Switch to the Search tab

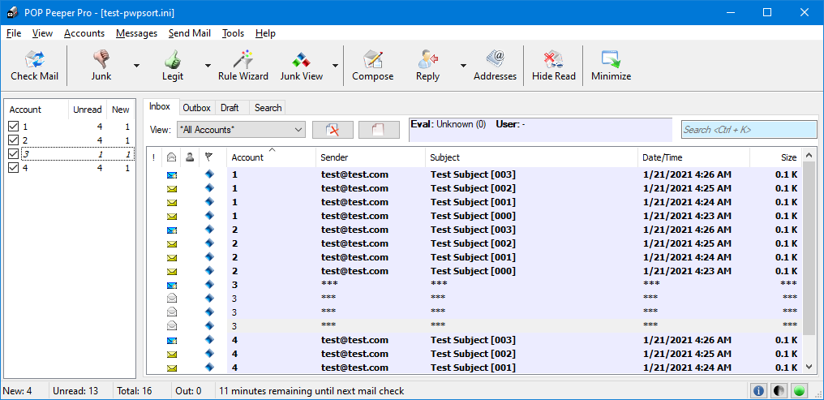pyautogui.click(x=268, y=108)
